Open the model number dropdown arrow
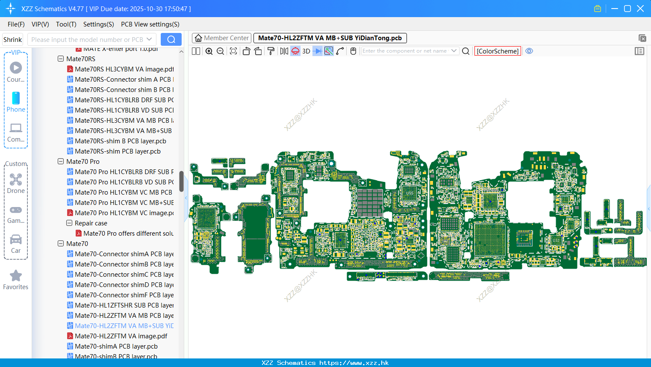This screenshot has height=367, width=651. (149, 39)
